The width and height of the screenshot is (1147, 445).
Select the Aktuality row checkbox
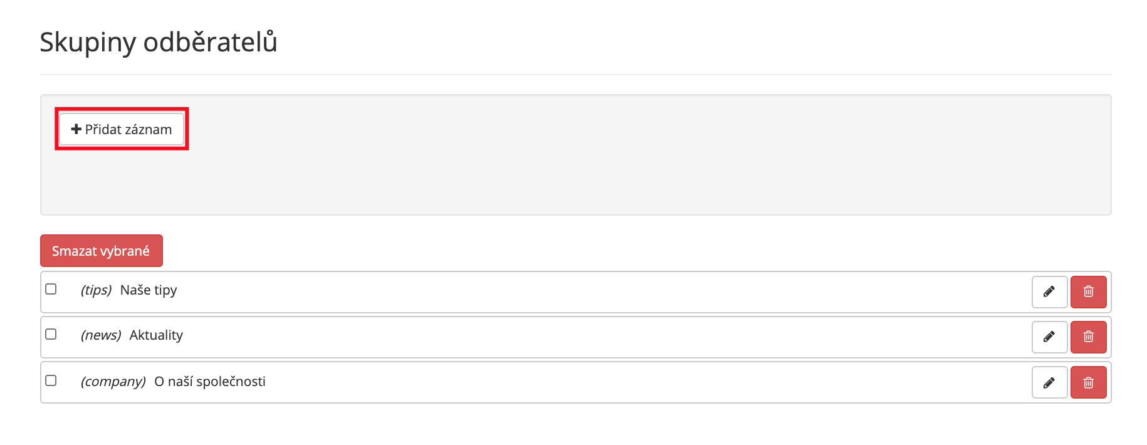(51, 334)
